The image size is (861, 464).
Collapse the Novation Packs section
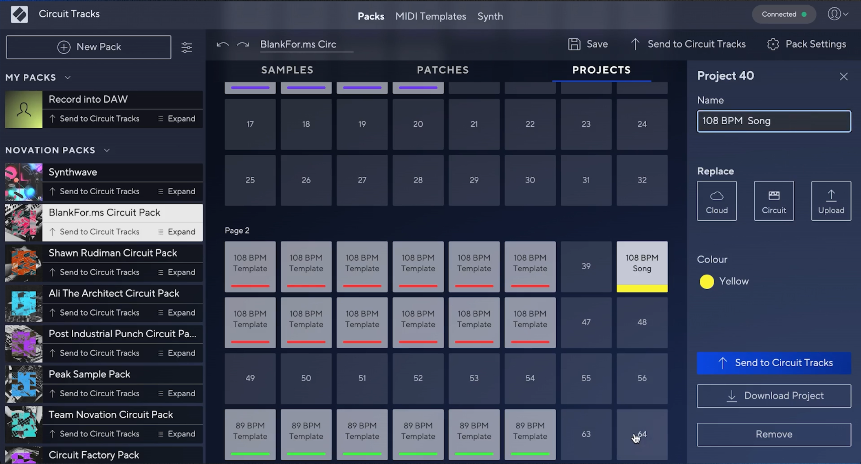coord(107,150)
